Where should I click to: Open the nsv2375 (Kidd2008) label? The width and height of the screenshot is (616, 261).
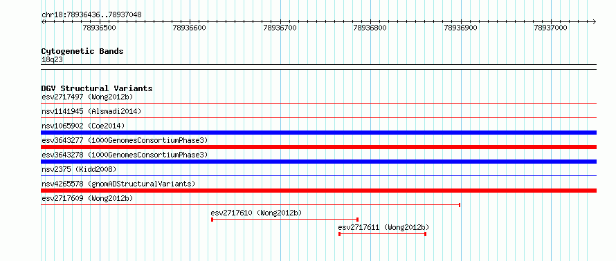79,169
